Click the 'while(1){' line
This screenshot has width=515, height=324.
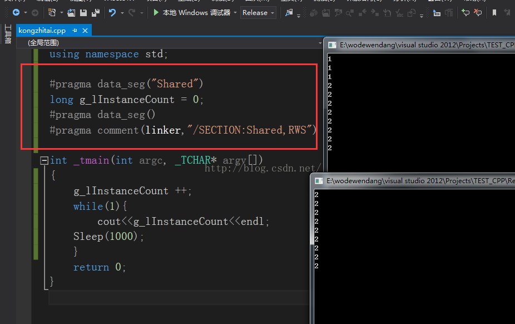[100, 207]
